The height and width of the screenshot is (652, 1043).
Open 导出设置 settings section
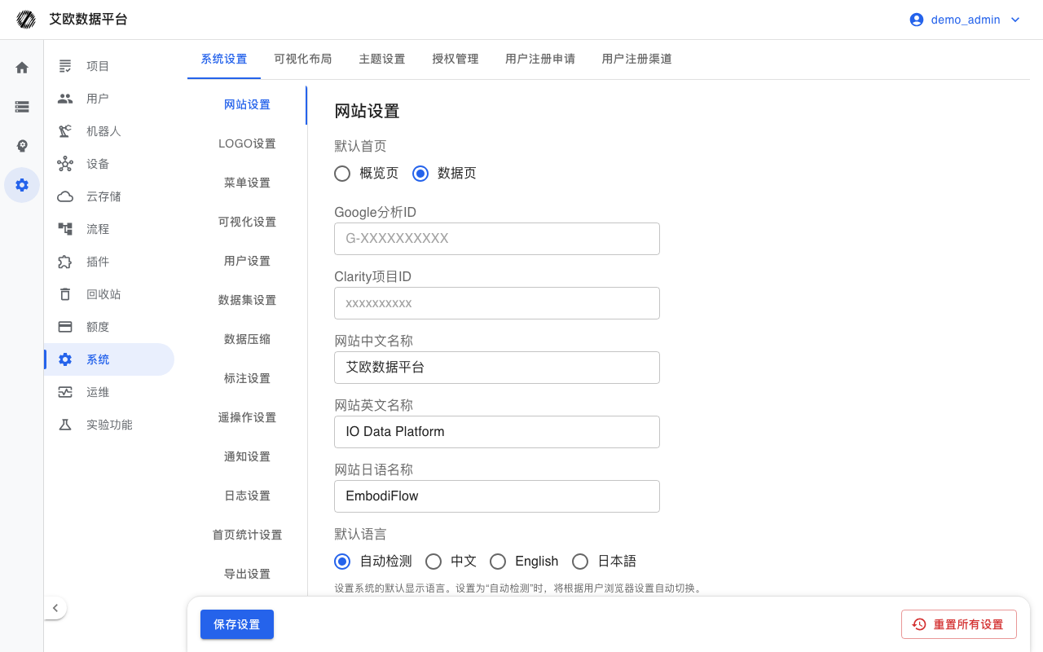pyautogui.click(x=248, y=574)
